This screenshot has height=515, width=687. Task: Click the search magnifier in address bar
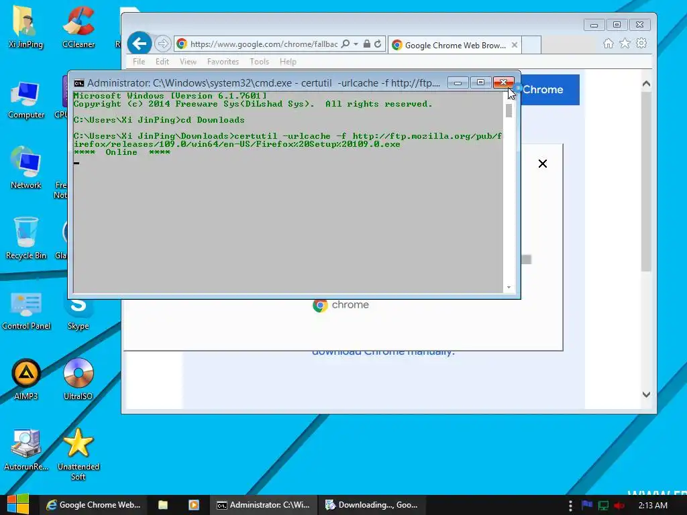346,44
